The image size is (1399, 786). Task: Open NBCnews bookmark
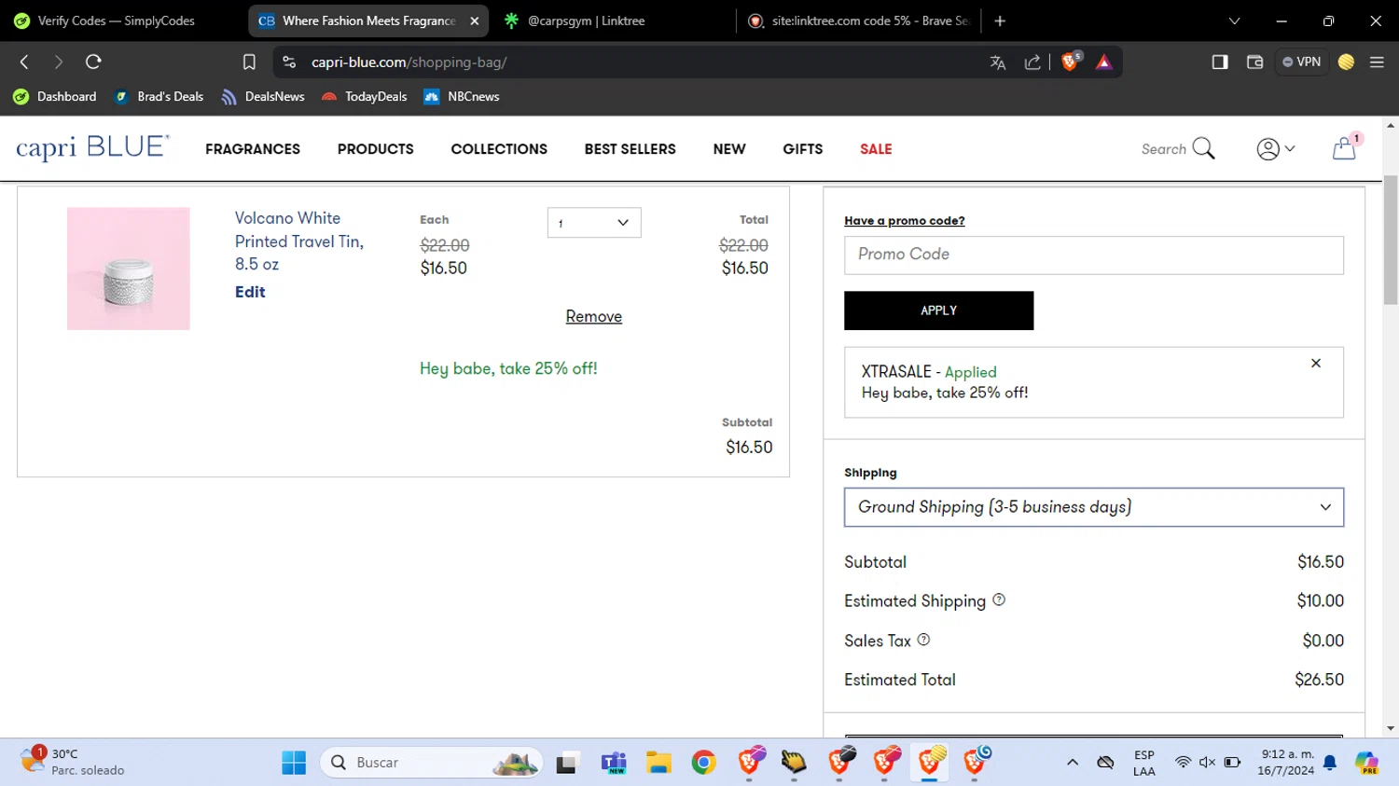coord(462,96)
